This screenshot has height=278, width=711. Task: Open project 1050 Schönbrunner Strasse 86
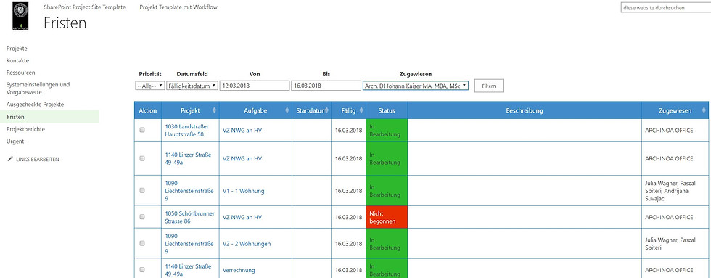(x=190, y=217)
